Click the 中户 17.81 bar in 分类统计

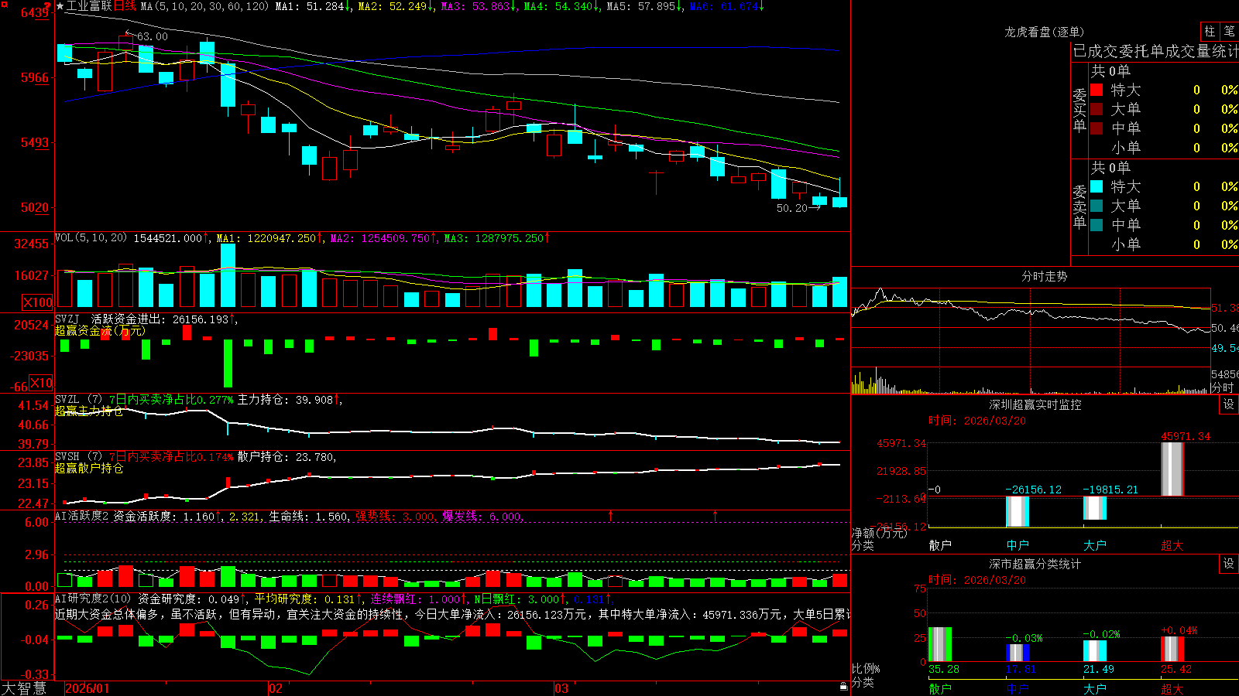1018,653
